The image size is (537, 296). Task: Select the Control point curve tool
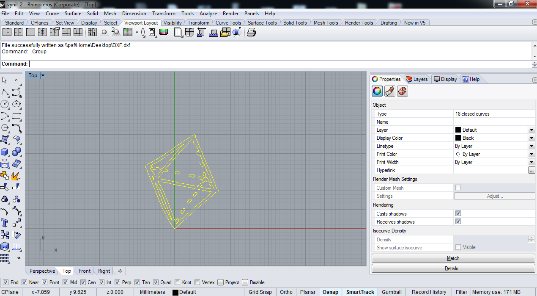coord(16,92)
